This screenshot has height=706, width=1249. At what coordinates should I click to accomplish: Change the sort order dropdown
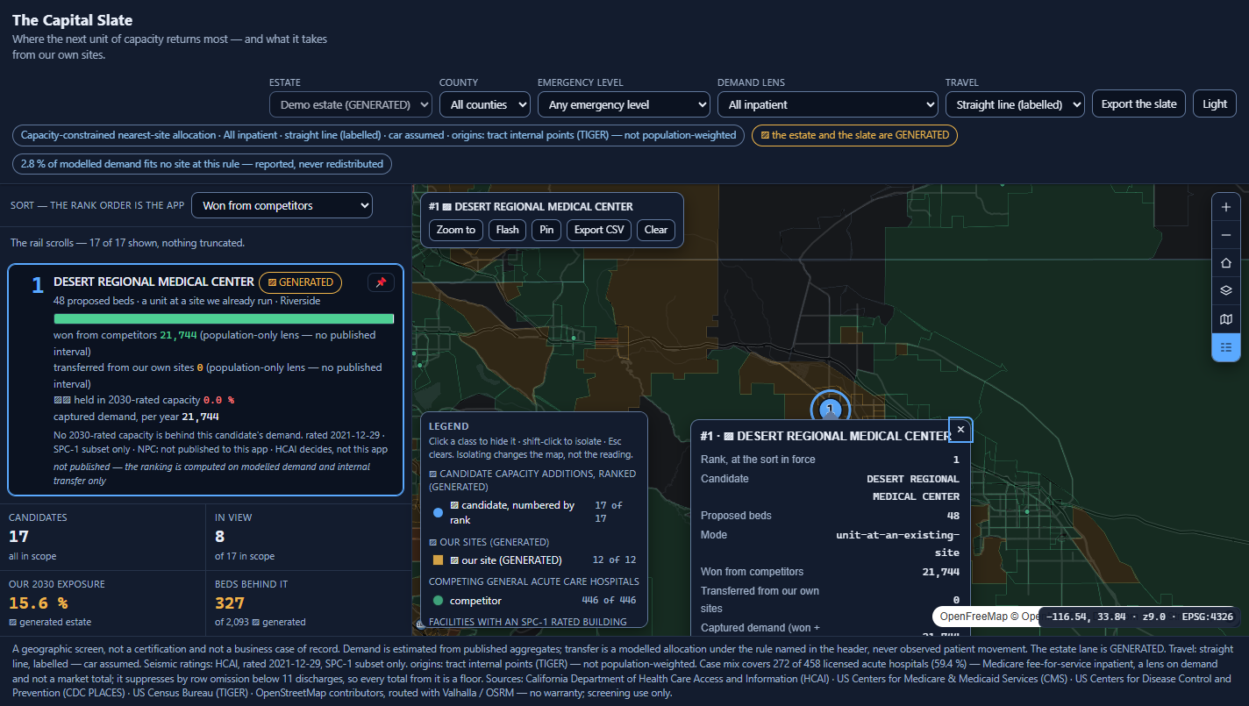tap(282, 205)
